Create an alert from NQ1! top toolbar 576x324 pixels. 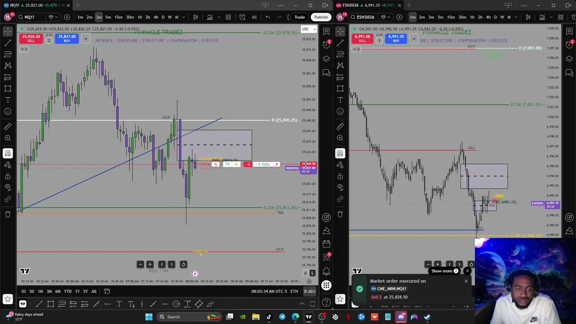pyautogui.click(x=242, y=17)
